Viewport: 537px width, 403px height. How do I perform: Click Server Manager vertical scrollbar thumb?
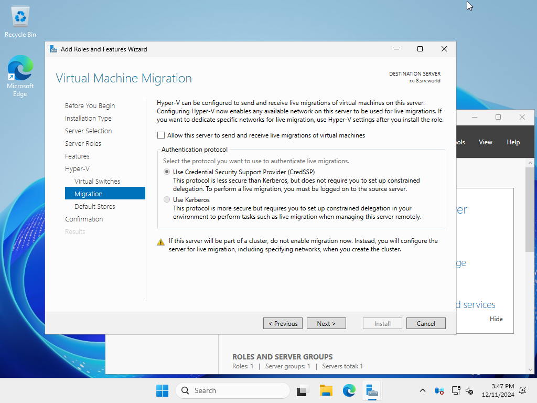pos(530,210)
